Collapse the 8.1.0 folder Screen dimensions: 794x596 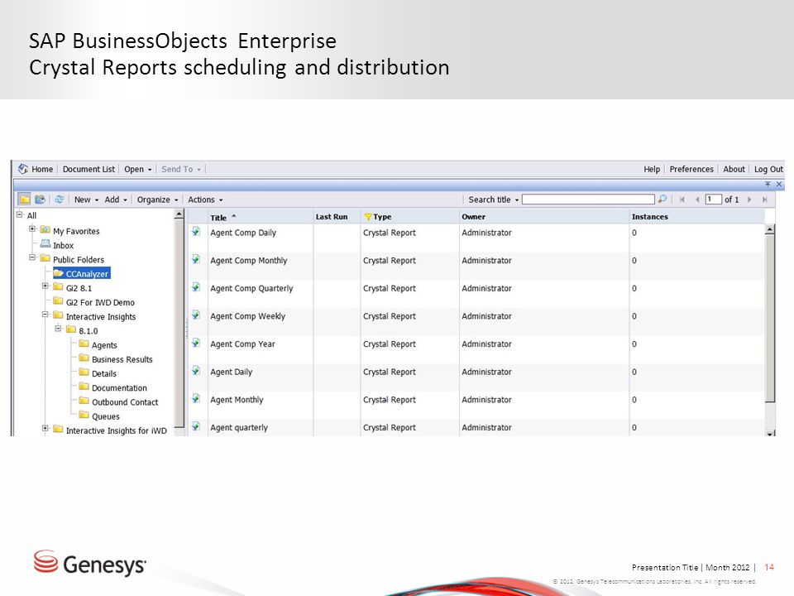click(58, 329)
